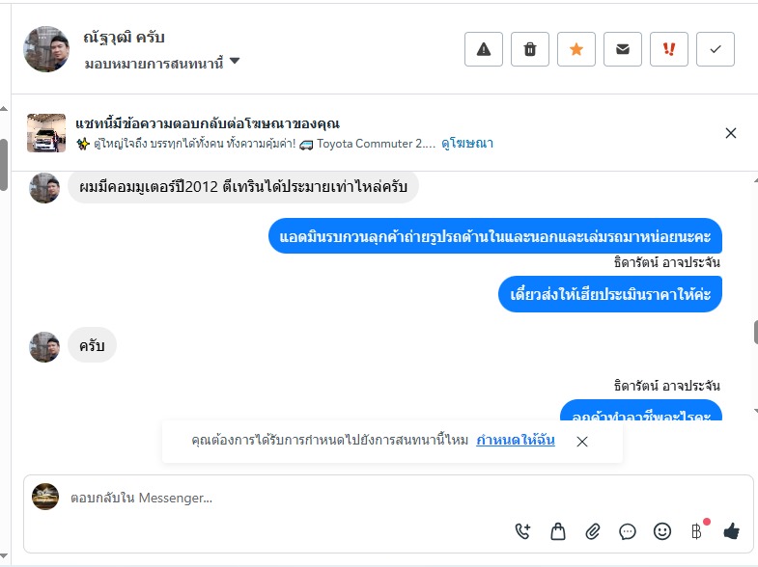Click กำหนดให้ฉัน to assign conversation to me
Image resolution: width=758 pixels, height=567 pixels.
click(x=515, y=441)
